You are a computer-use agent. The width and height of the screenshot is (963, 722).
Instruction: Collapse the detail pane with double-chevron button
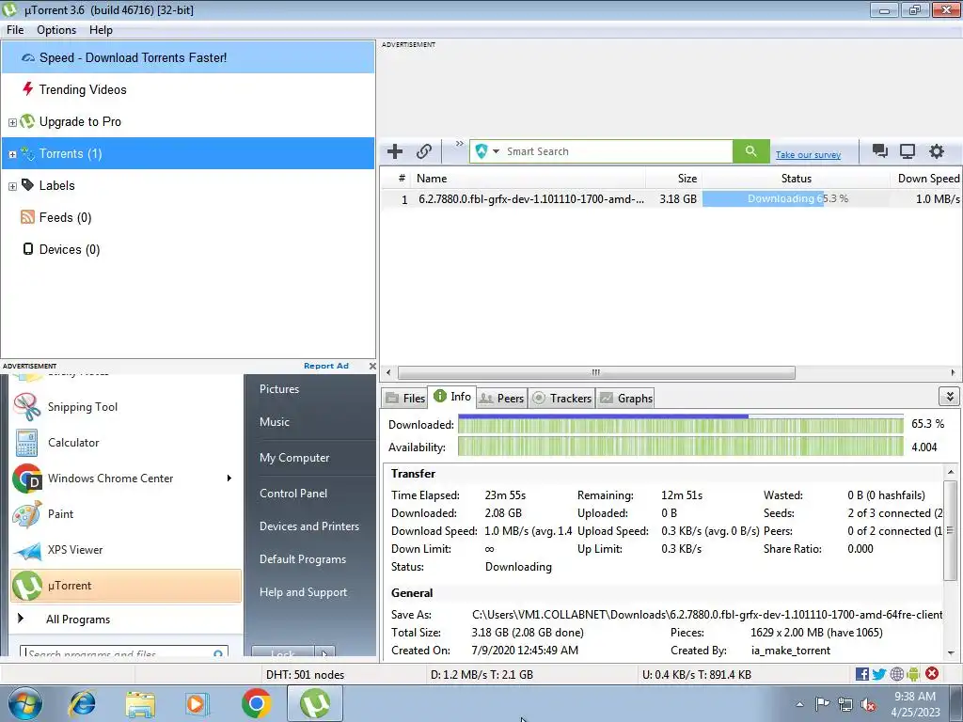(950, 397)
